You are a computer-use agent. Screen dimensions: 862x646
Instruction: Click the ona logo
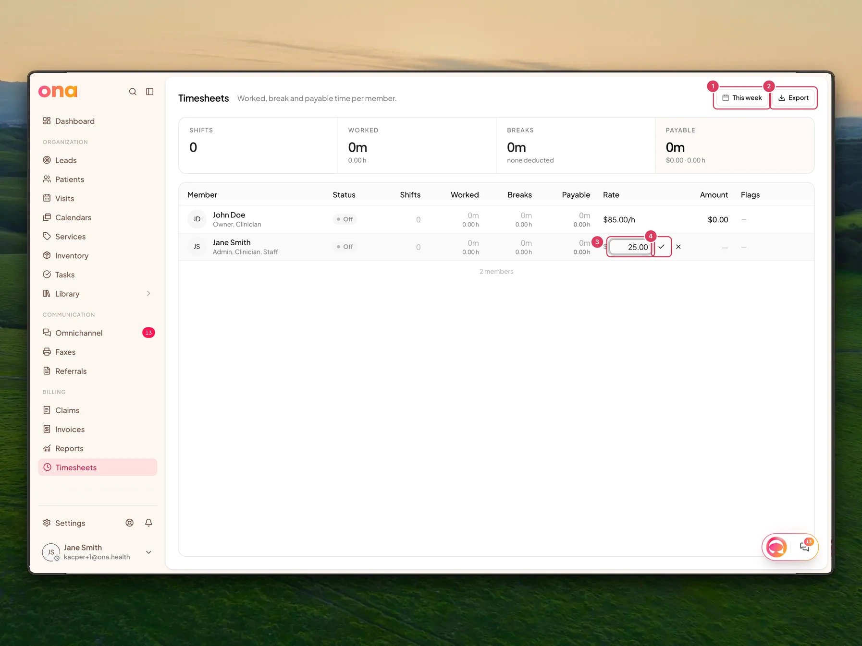click(58, 91)
